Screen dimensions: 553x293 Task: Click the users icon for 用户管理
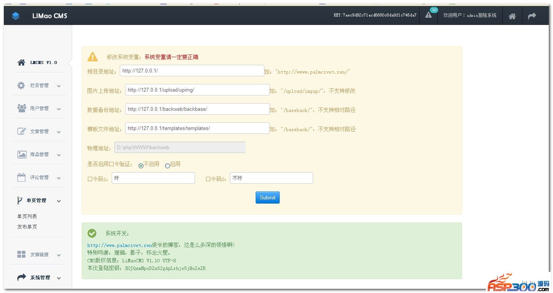pos(21,108)
